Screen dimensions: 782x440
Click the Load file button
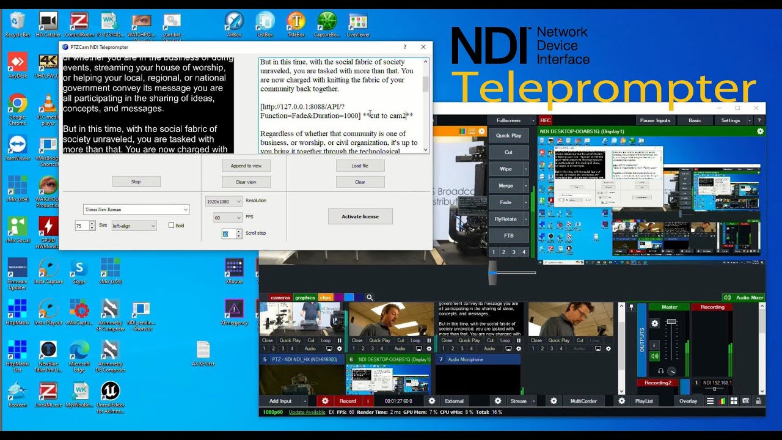pos(360,166)
